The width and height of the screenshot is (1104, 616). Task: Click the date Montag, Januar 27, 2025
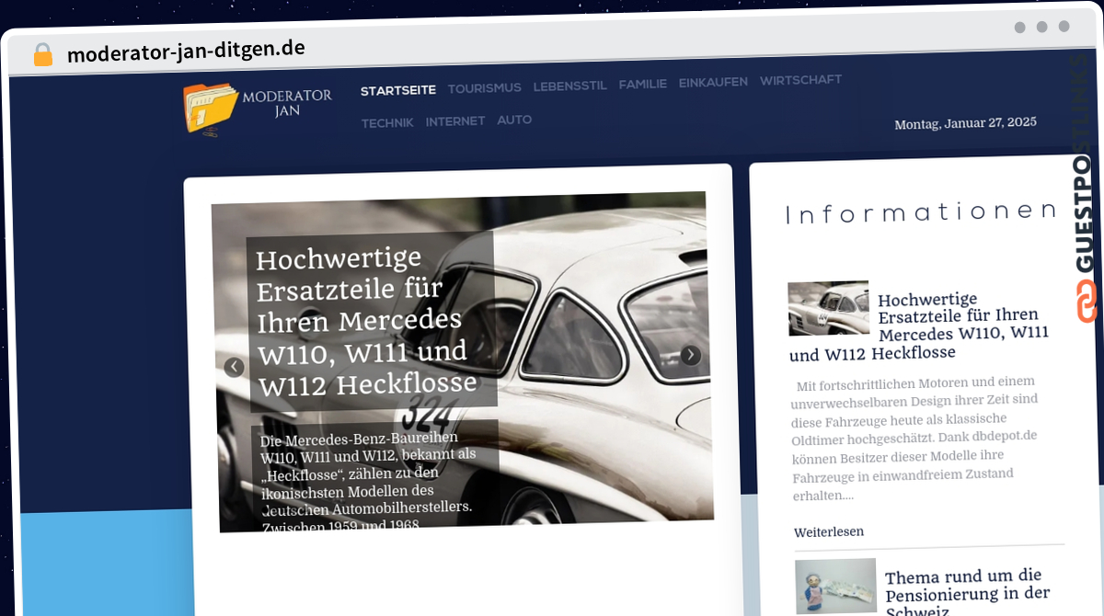tap(966, 123)
